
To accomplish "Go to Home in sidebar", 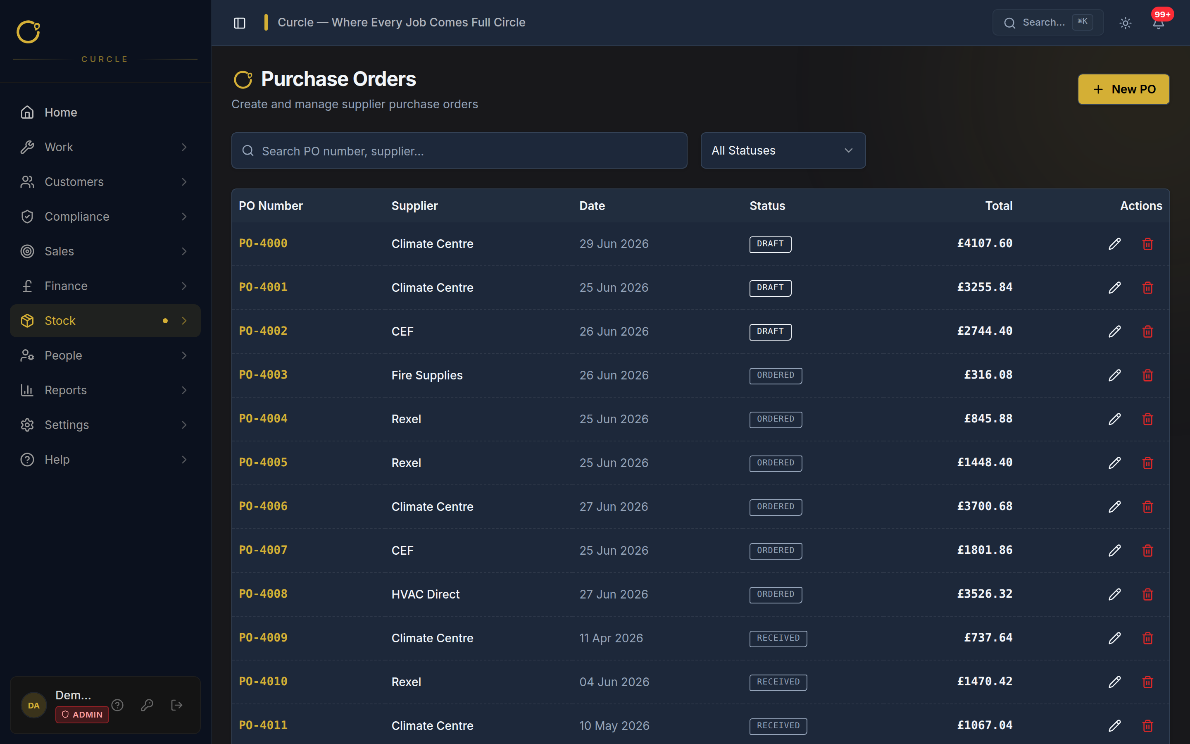I will point(105,112).
